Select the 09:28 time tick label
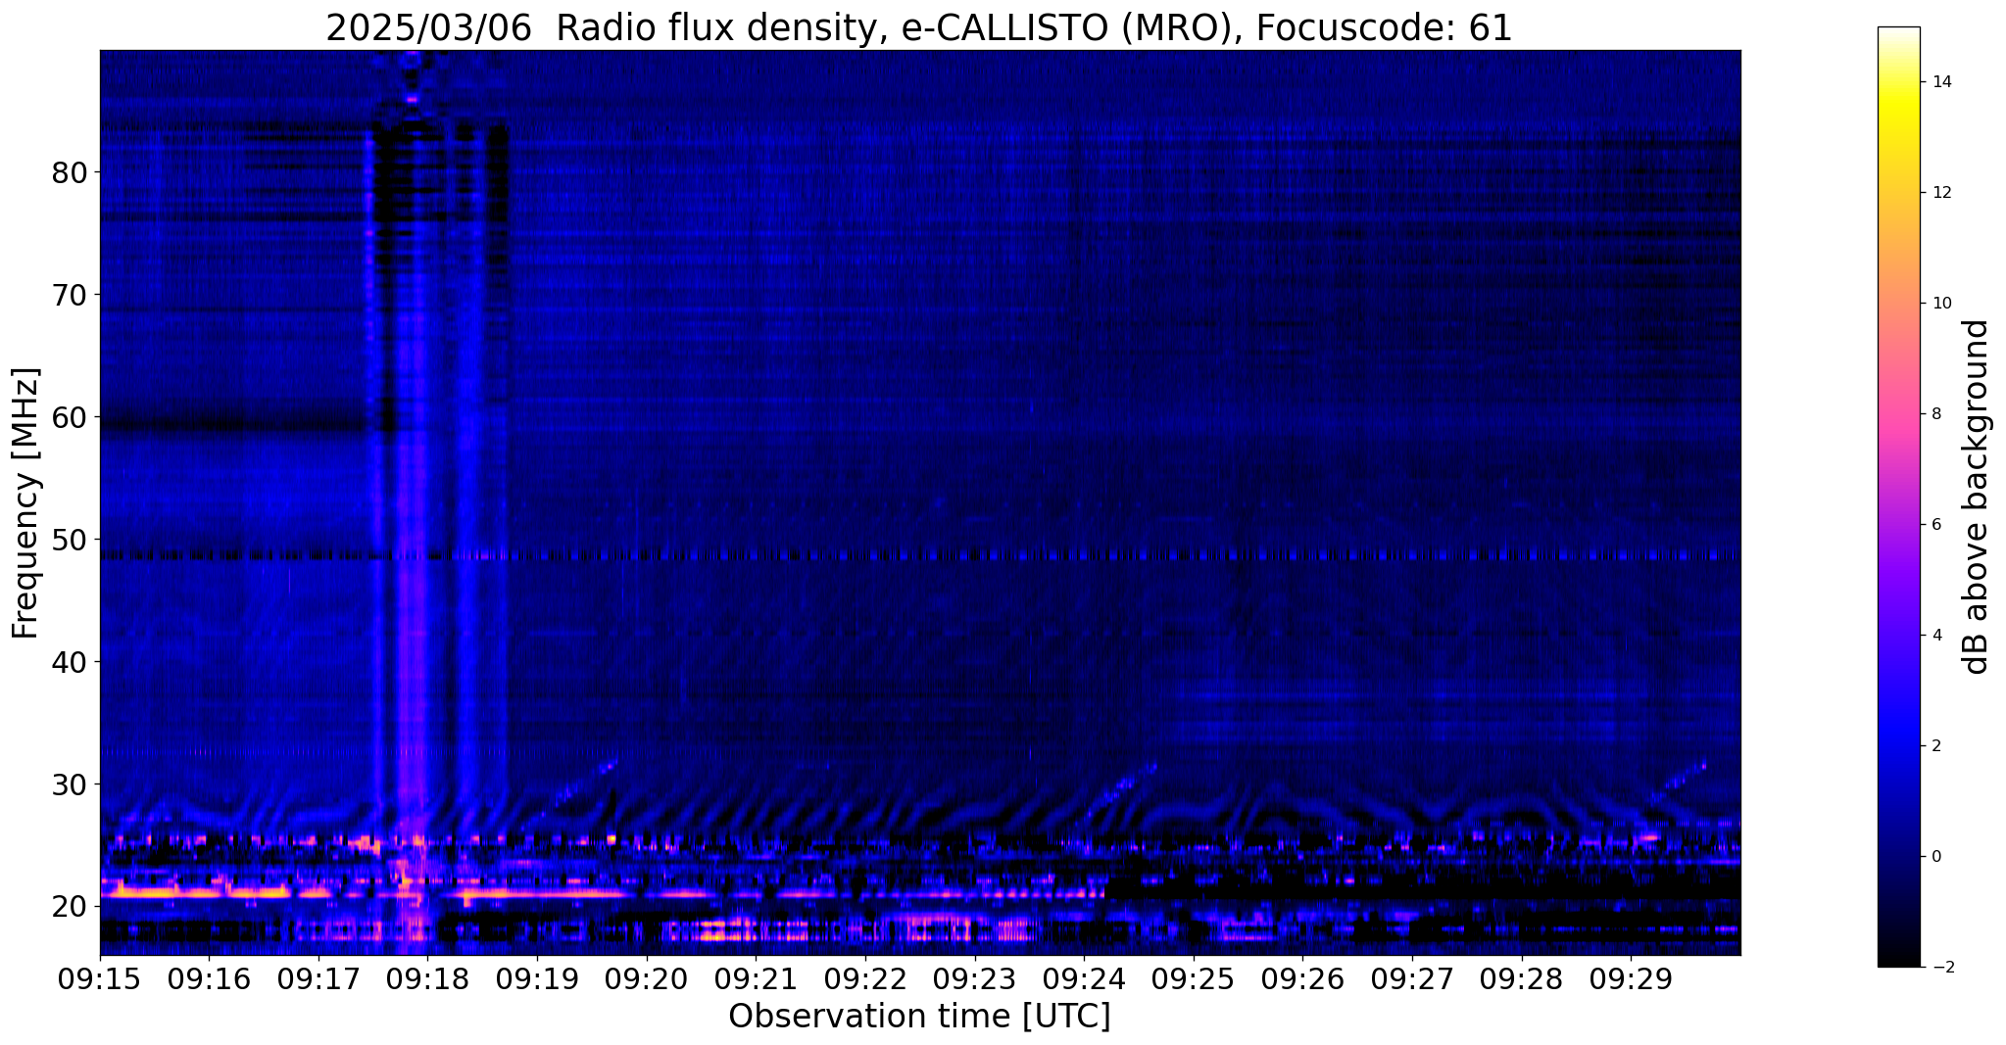The height and width of the screenshot is (1045, 2006). click(1522, 978)
